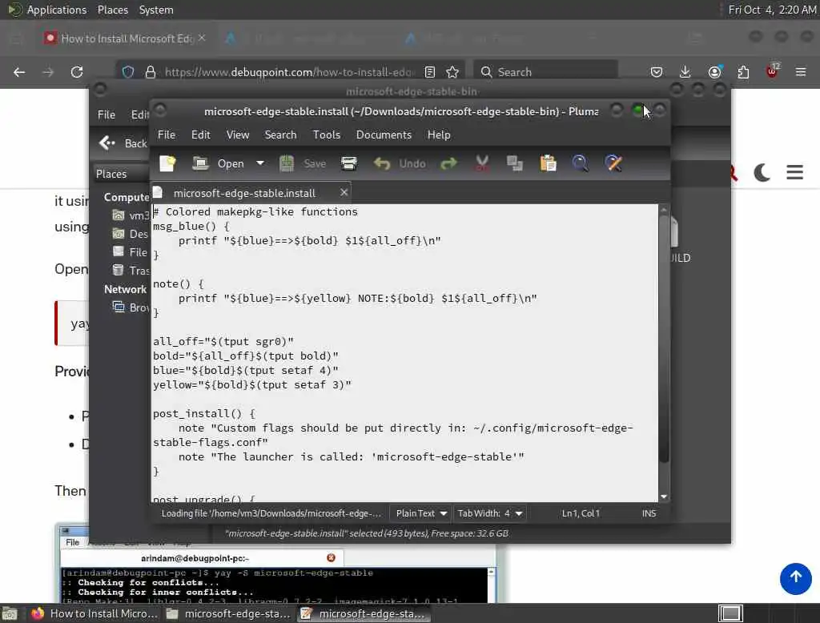
Task: Click the Redo arrow icon in Pluma
Action: pyautogui.click(x=448, y=163)
